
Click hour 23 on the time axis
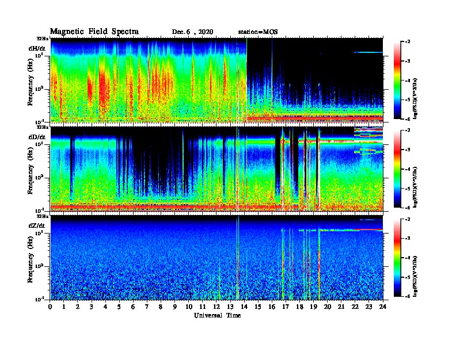(368, 307)
